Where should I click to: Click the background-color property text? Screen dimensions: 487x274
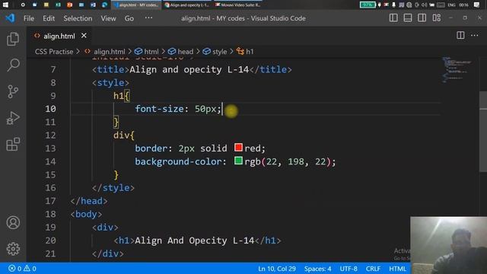point(178,161)
